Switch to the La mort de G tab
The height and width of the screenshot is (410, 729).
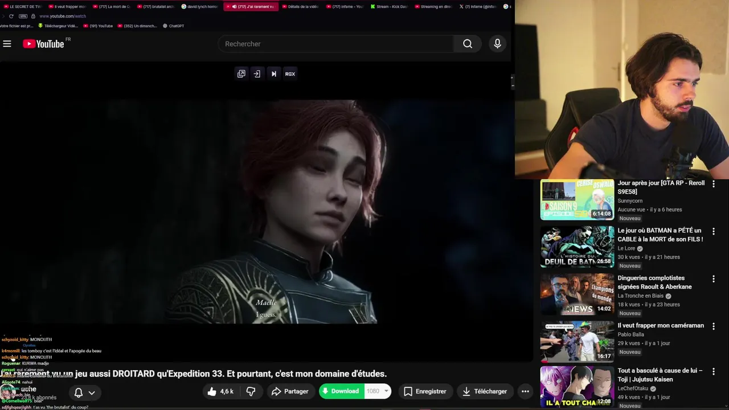point(111,6)
